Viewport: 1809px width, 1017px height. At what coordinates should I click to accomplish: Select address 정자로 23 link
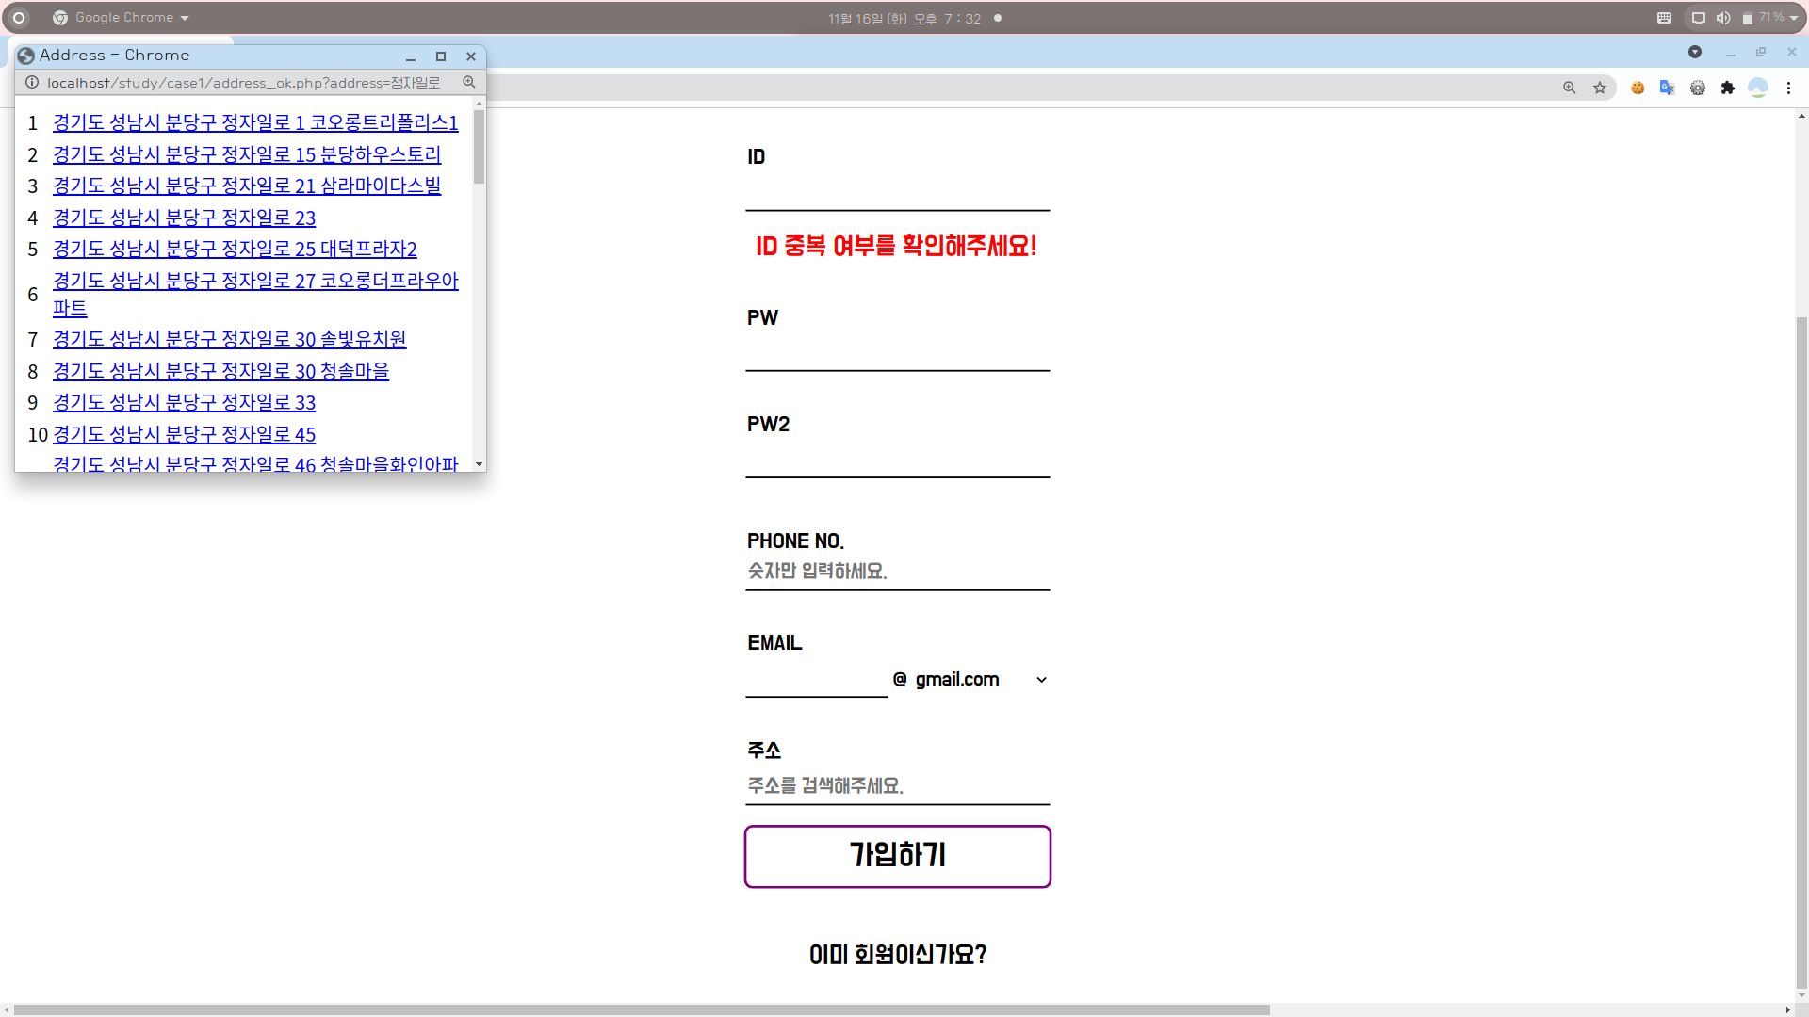(184, 218)
